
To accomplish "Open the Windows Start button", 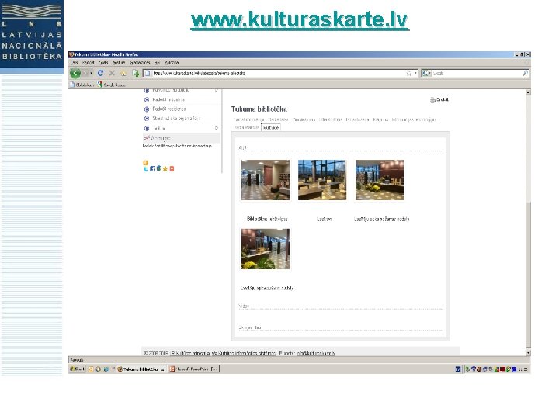I will (x=78, y=369).
